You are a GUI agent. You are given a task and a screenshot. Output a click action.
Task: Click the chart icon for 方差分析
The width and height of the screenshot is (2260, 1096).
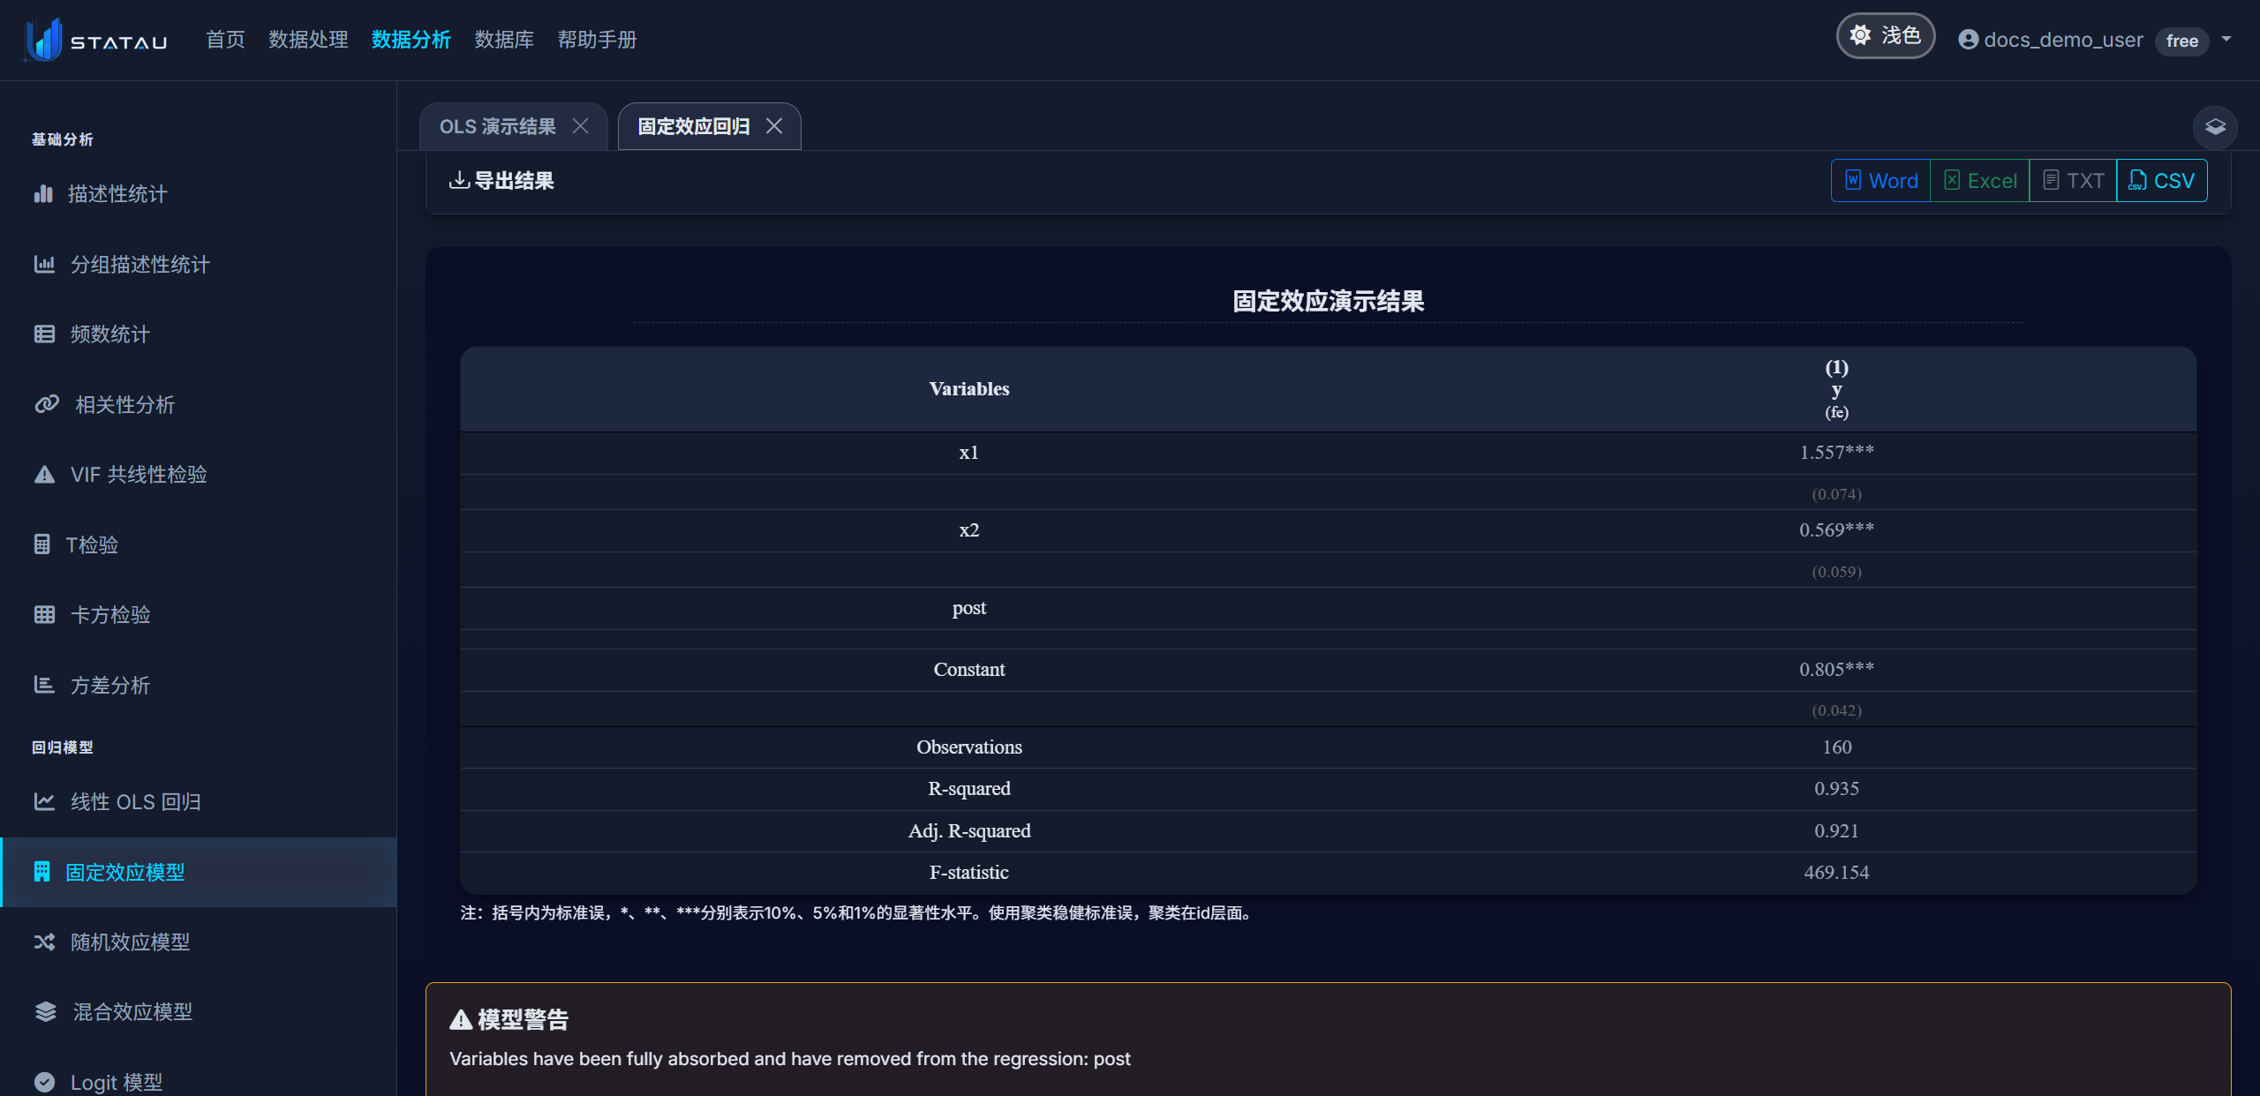click(44, 685)
